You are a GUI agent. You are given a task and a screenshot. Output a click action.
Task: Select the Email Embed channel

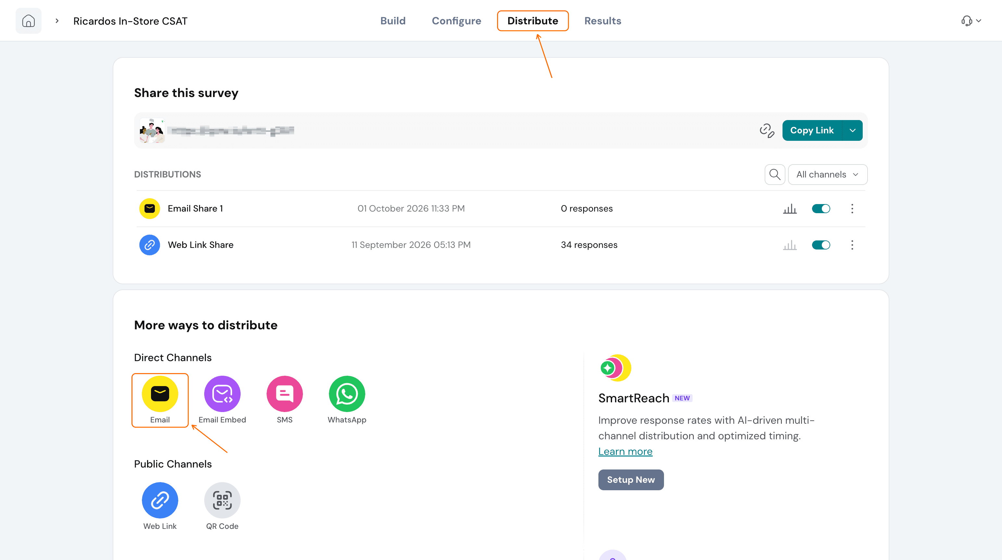click(222, 400)
